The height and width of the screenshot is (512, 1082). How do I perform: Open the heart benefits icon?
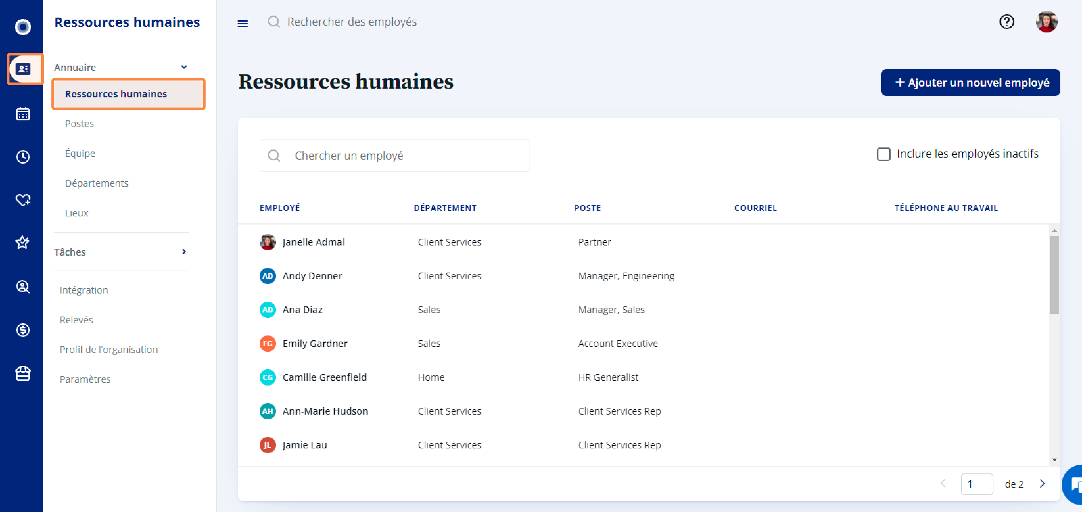pos(23,200)
